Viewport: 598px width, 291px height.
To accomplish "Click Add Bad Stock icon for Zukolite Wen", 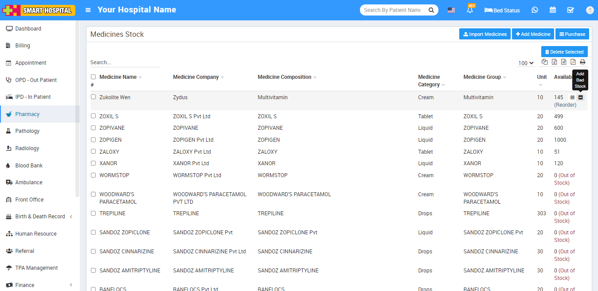I will pyautogui.click(x=581, y=97).
